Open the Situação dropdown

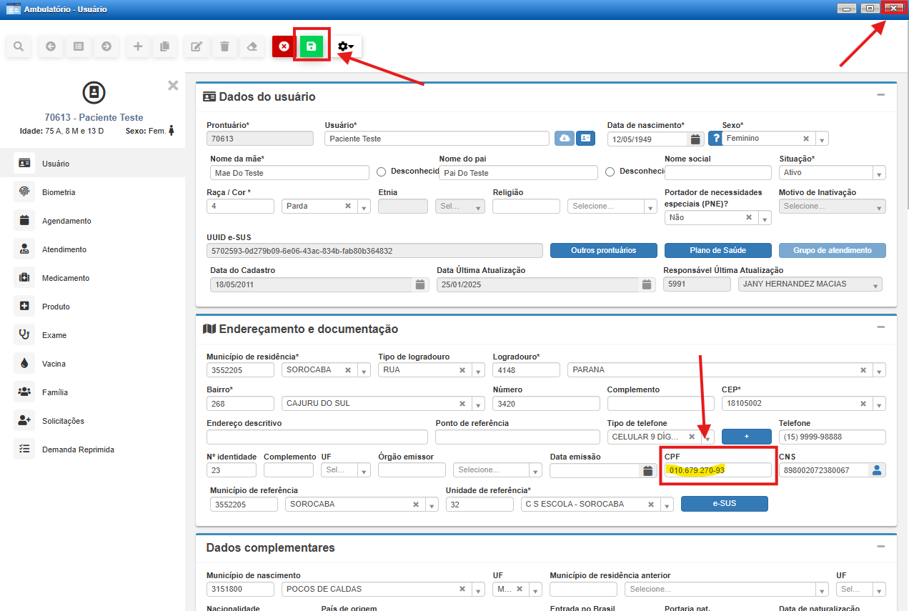[x=878, y=173]
